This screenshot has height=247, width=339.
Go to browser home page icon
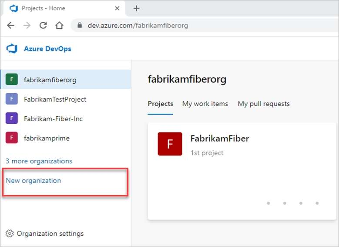pos(59,25)
